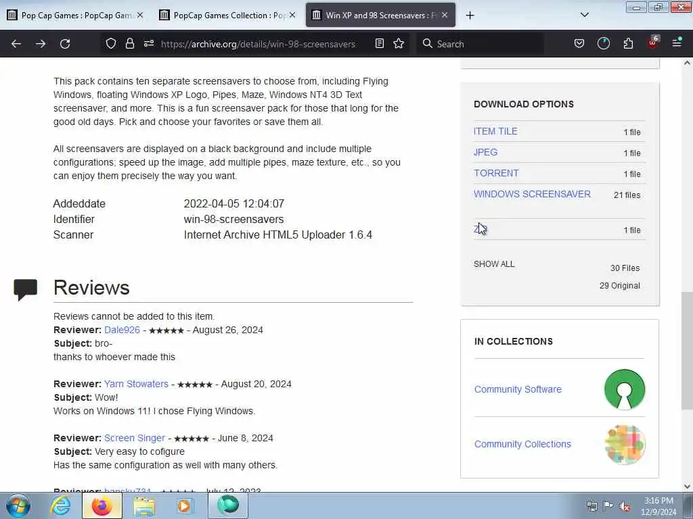Go forward one page
This screenshot has height=519, width=693.
[x=41, y=44]
